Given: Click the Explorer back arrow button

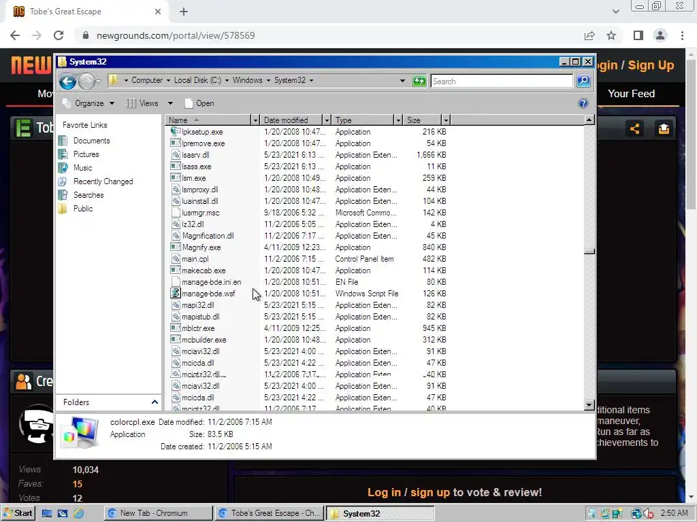Looking at the screenshot, I should coord(67,82).
